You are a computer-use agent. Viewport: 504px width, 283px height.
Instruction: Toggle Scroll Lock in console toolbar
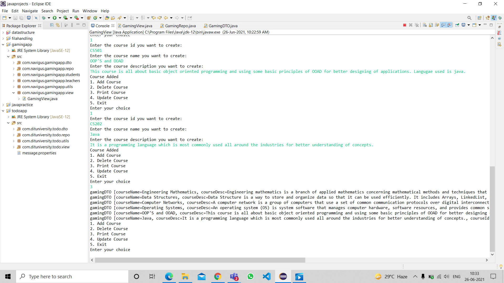click(431, 25)
